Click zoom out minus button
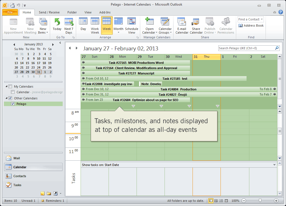 (x=244, y=201)
